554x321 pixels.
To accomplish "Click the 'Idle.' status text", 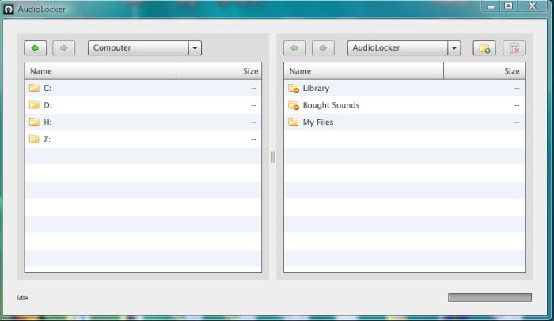I will (23, 298).
